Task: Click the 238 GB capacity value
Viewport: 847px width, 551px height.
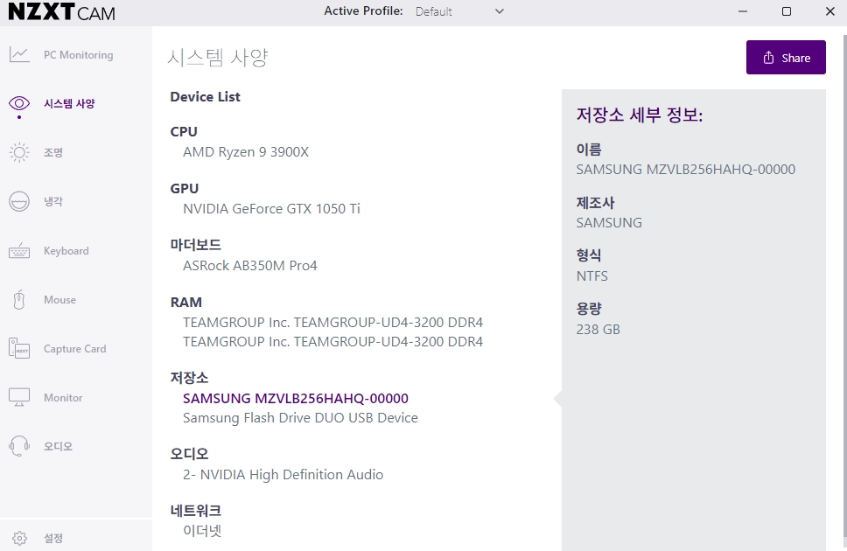Action: click(x=598, y=330)
